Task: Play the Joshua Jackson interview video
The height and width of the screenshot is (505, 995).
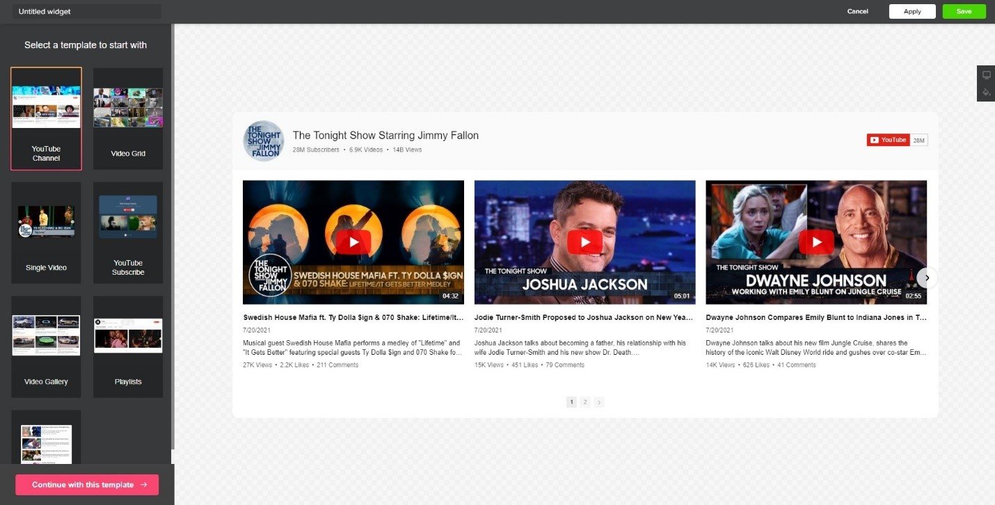Action: click(x=584, y=241)
